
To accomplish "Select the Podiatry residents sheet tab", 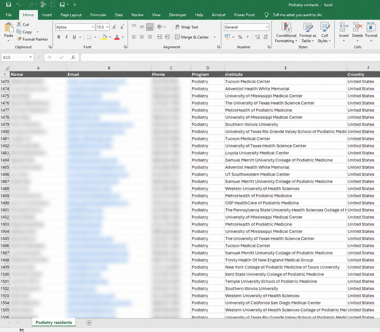I will coord(54,322).
